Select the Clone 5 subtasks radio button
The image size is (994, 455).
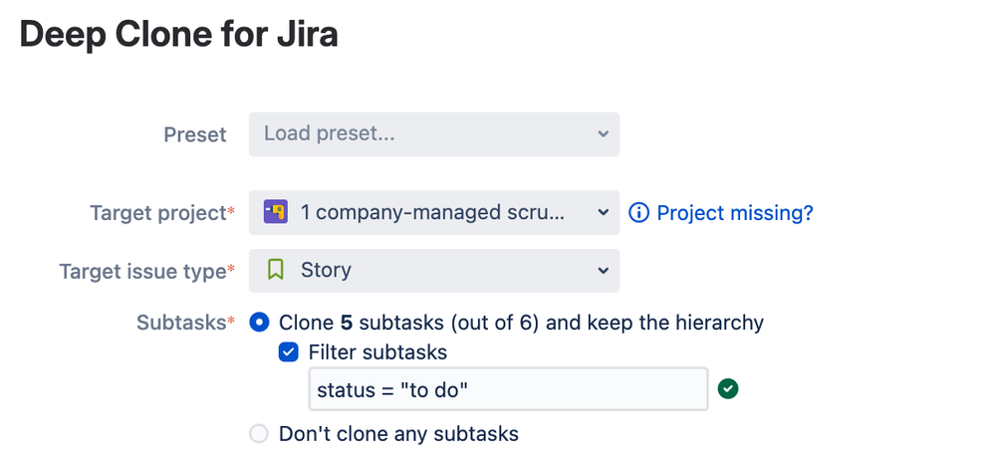click(x=259, y=323)
